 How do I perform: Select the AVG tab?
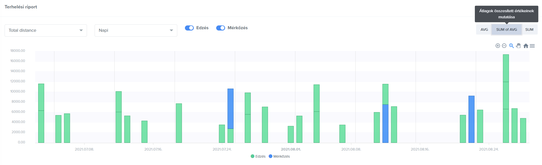pos(484,29)
